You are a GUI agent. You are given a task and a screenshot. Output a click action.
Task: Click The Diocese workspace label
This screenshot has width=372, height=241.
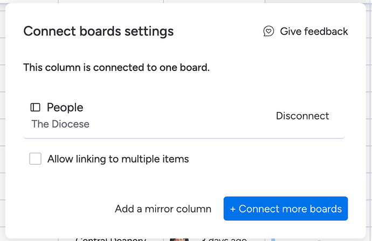(60, 124)
